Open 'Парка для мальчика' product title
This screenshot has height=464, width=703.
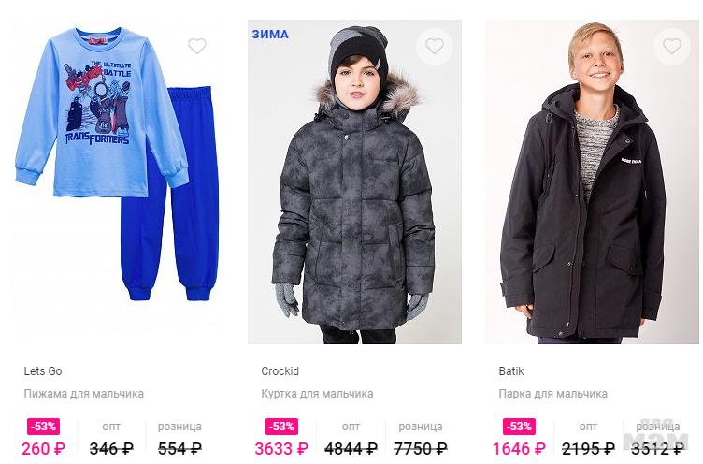[552, 394]
